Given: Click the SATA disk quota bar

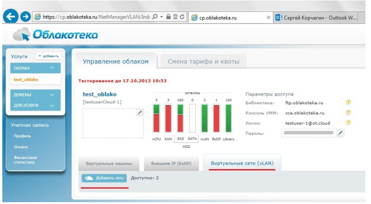Looking at the screenshot, I should [192, 118].
